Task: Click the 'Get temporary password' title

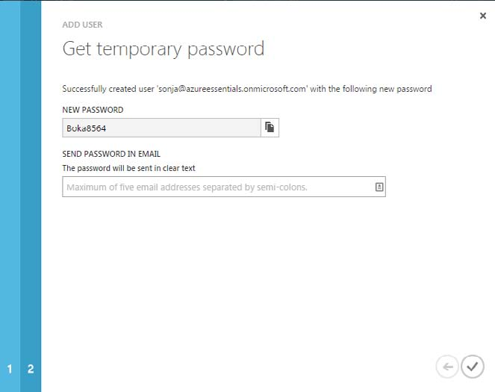Action: 163,49
